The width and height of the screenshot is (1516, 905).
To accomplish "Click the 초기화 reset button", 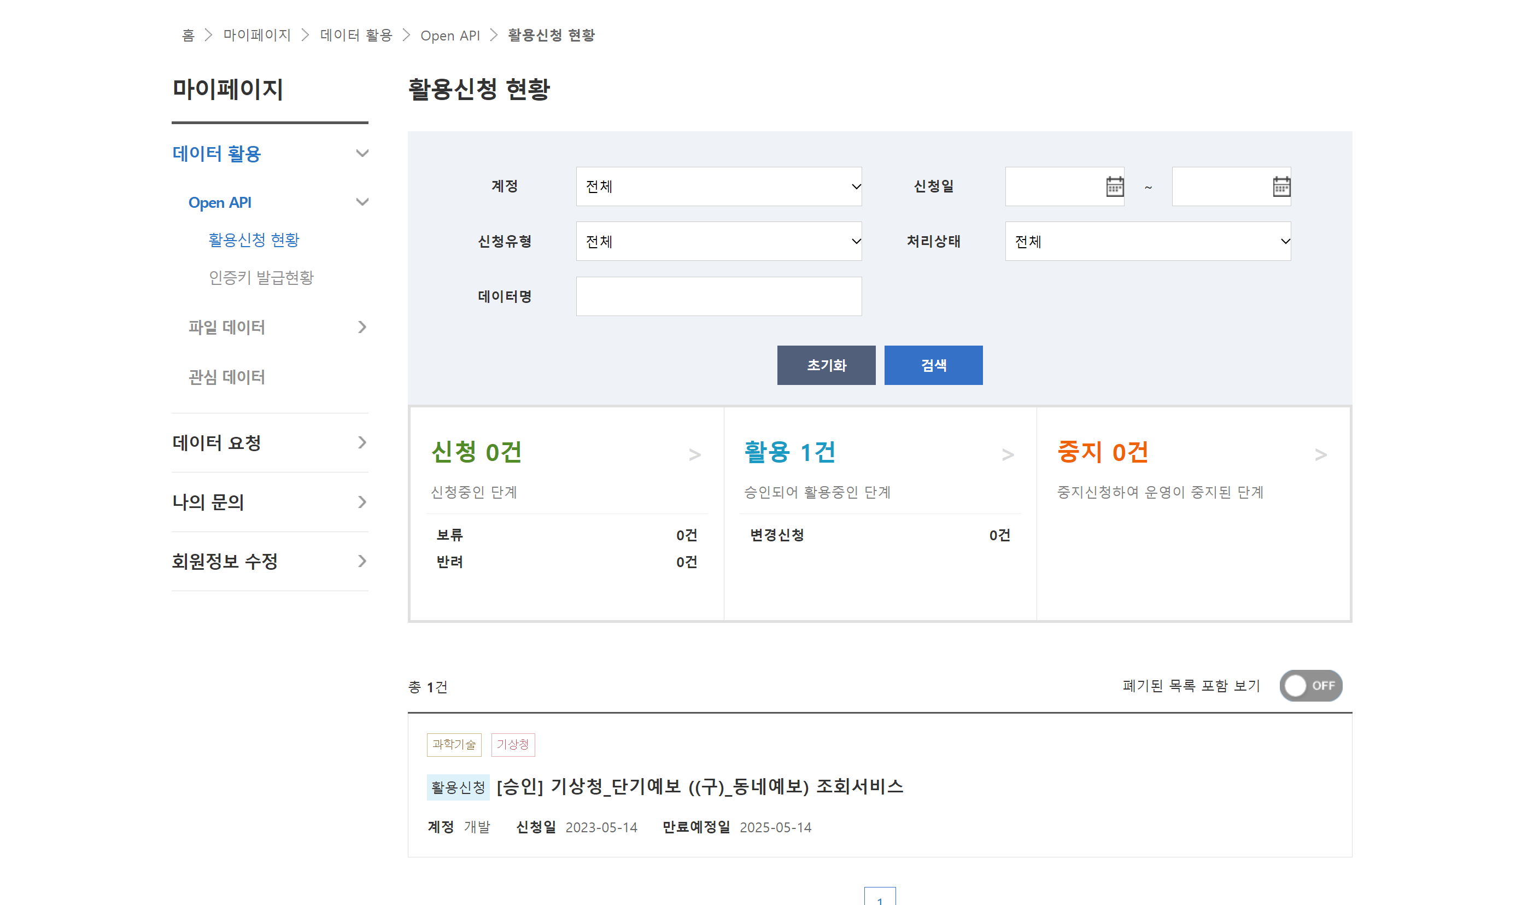I will coord(826,365).
